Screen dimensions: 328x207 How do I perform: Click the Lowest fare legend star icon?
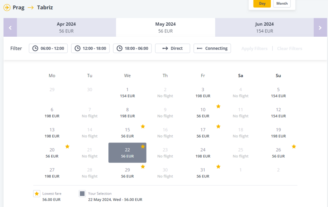click(x=36, y=193)
